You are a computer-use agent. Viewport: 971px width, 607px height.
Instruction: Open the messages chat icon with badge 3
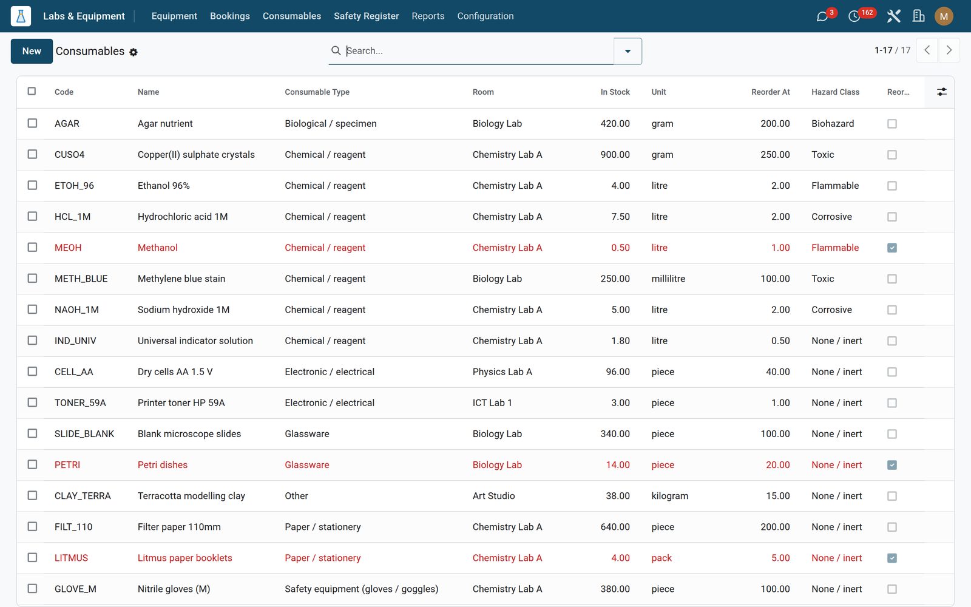pyautogui.click(x=822, y=16)
